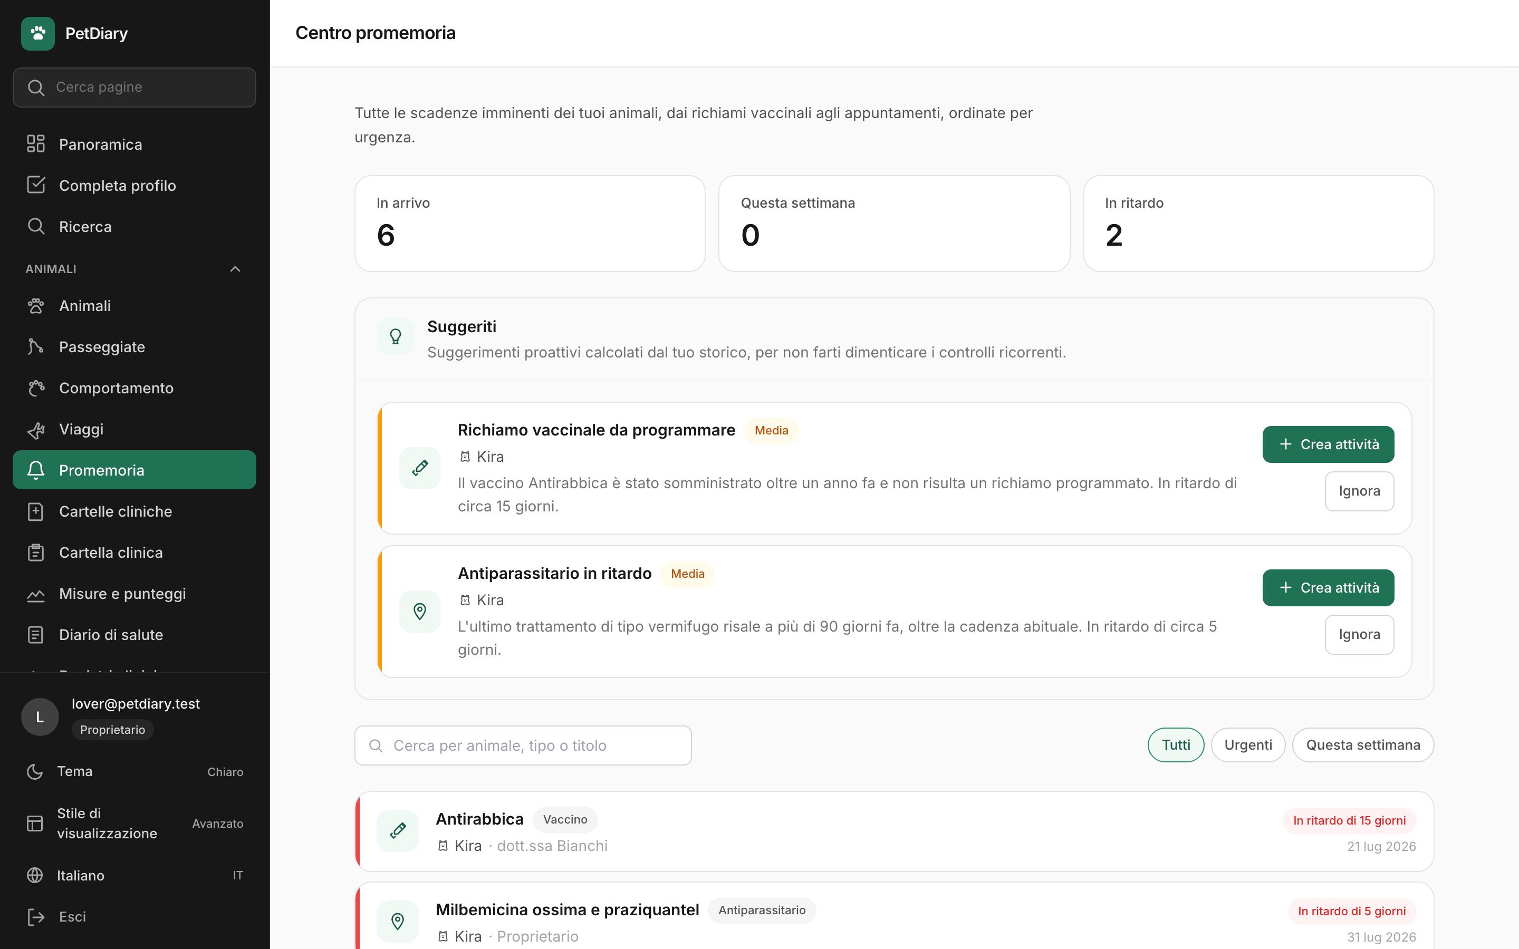Click the Animali paw icon
The height and width of the screenshot is (949, 1519).
coord(36,306)
